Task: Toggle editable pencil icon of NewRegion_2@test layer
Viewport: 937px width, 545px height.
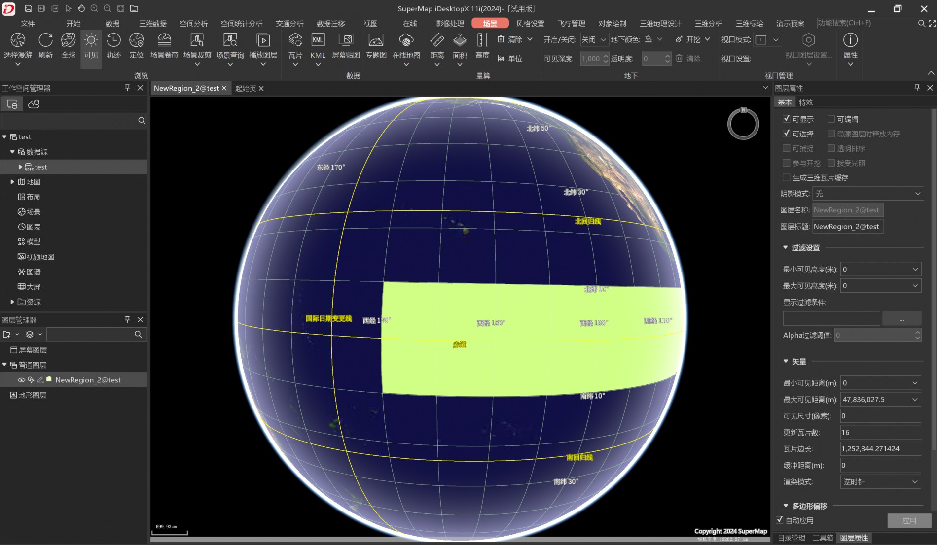Action: [40, 380]
